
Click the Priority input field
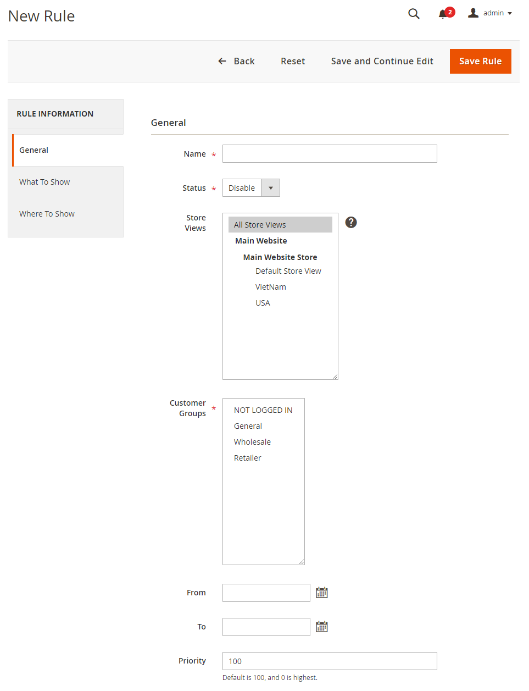(x=330, y=661)
